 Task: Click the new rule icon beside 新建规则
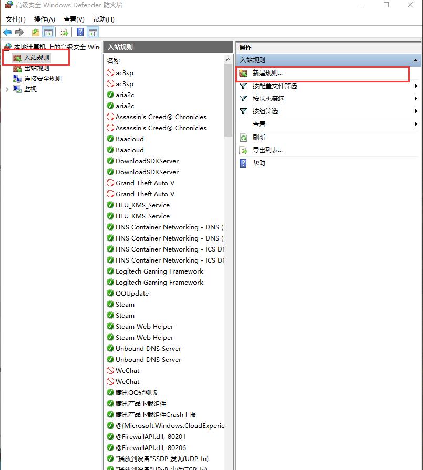243,73
